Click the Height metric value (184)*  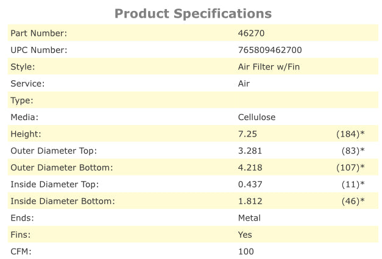click(350, 133)
